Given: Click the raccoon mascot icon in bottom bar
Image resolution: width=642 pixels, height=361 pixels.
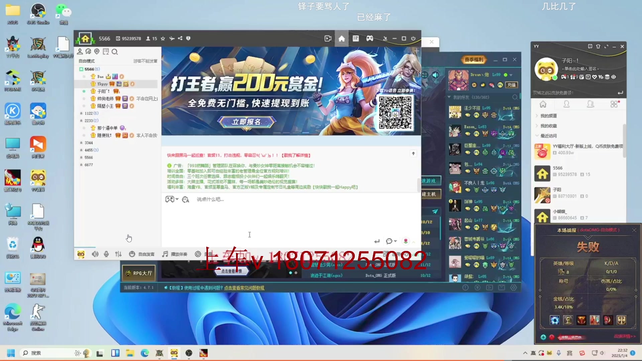Looking at the screenshot, I should tap(81, 254).
